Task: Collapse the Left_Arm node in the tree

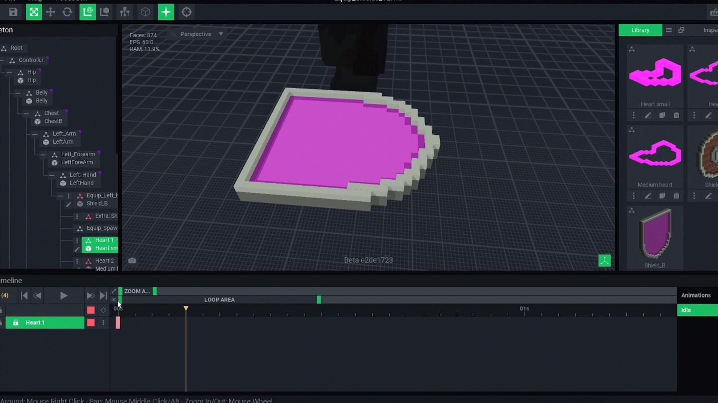Action: pyautogui.click(x=34, y=134)
